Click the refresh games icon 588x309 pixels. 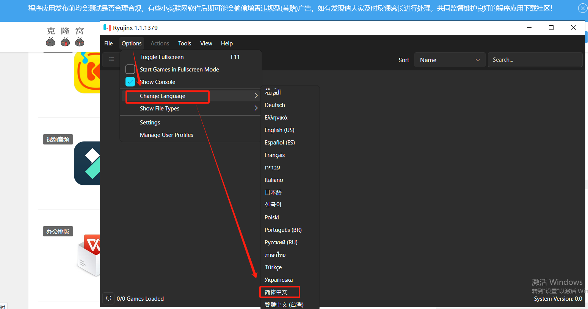pos(108,298)
